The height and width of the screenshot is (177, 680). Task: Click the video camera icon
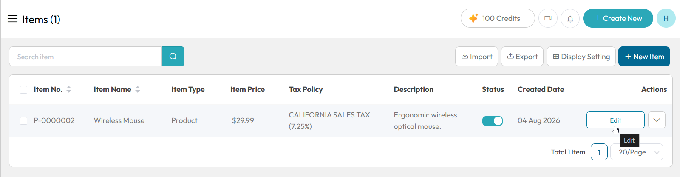click(548, 18)
